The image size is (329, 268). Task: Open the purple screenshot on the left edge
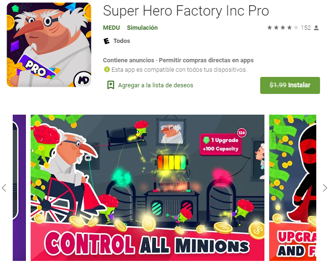click(x=19, y=188)
